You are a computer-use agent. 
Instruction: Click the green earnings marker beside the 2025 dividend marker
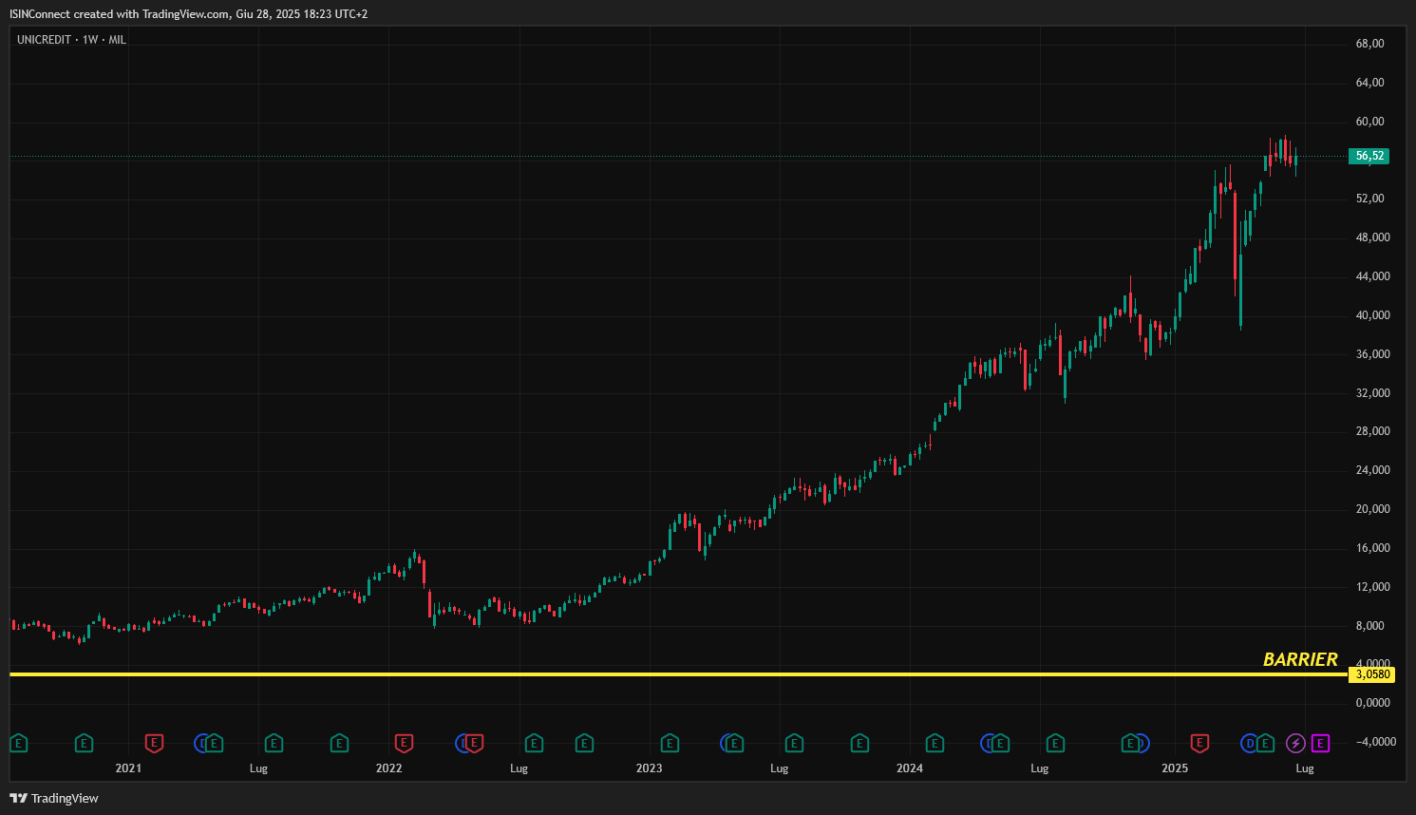1266,744
